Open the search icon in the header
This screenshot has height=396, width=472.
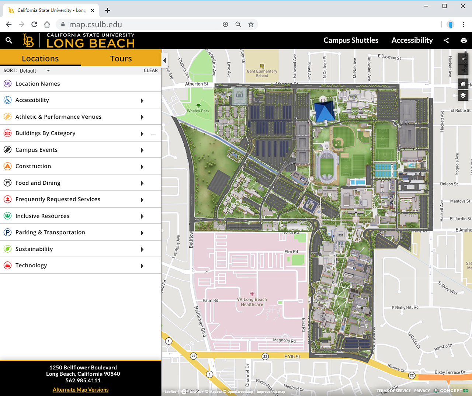tap(9, 41)
